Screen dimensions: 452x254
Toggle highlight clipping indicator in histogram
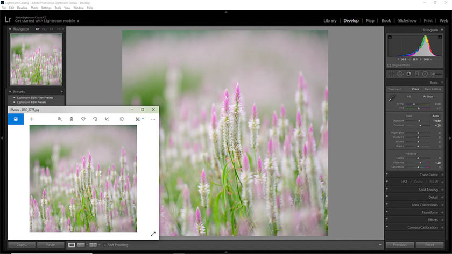point(440,37)
